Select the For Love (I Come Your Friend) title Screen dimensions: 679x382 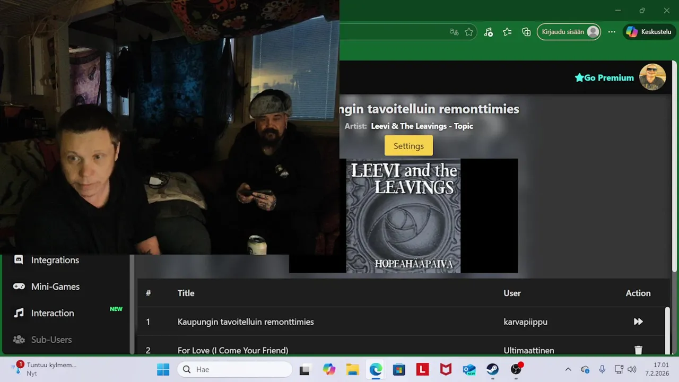tap(233, 350)
